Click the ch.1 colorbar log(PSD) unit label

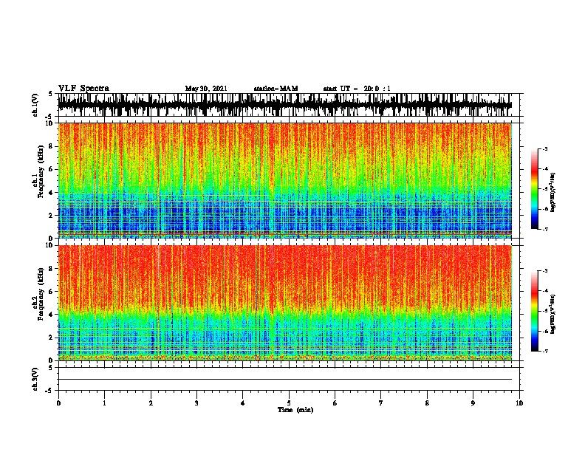tap(552, 192)
